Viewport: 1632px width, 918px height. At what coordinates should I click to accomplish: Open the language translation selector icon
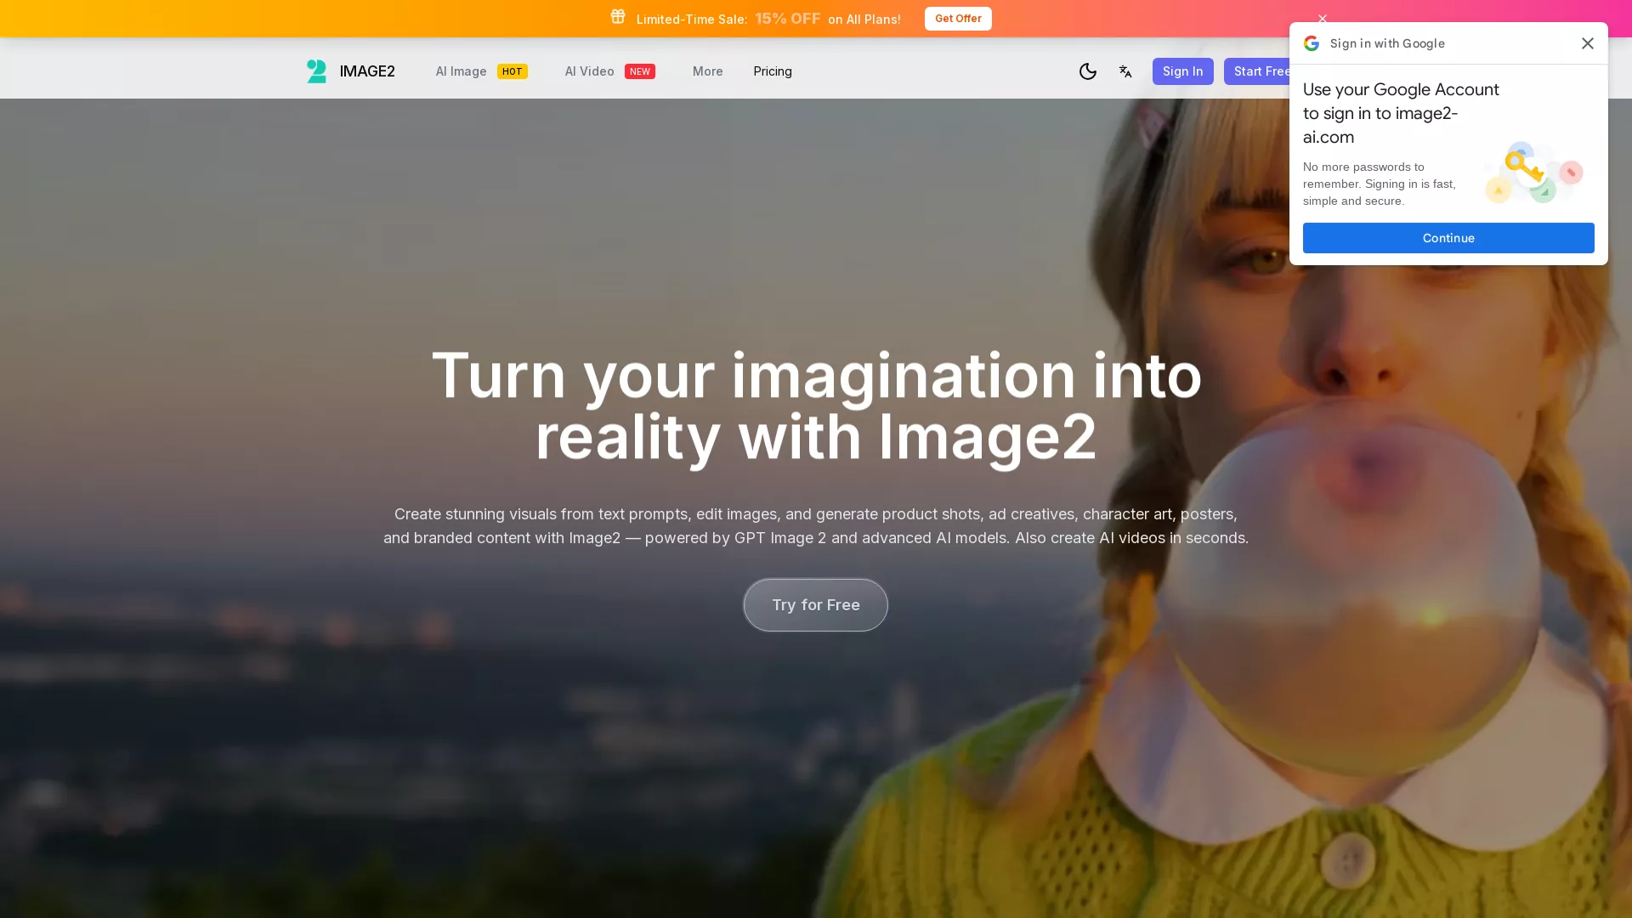(x=1125, y=71)
